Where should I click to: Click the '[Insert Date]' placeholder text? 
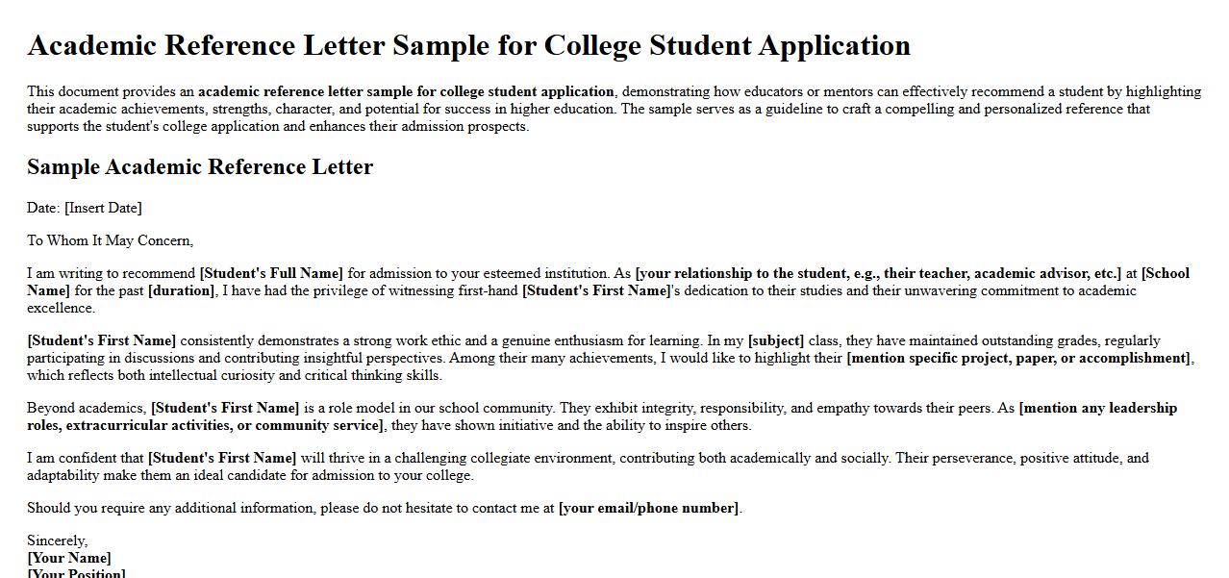(x=103, y=208)
